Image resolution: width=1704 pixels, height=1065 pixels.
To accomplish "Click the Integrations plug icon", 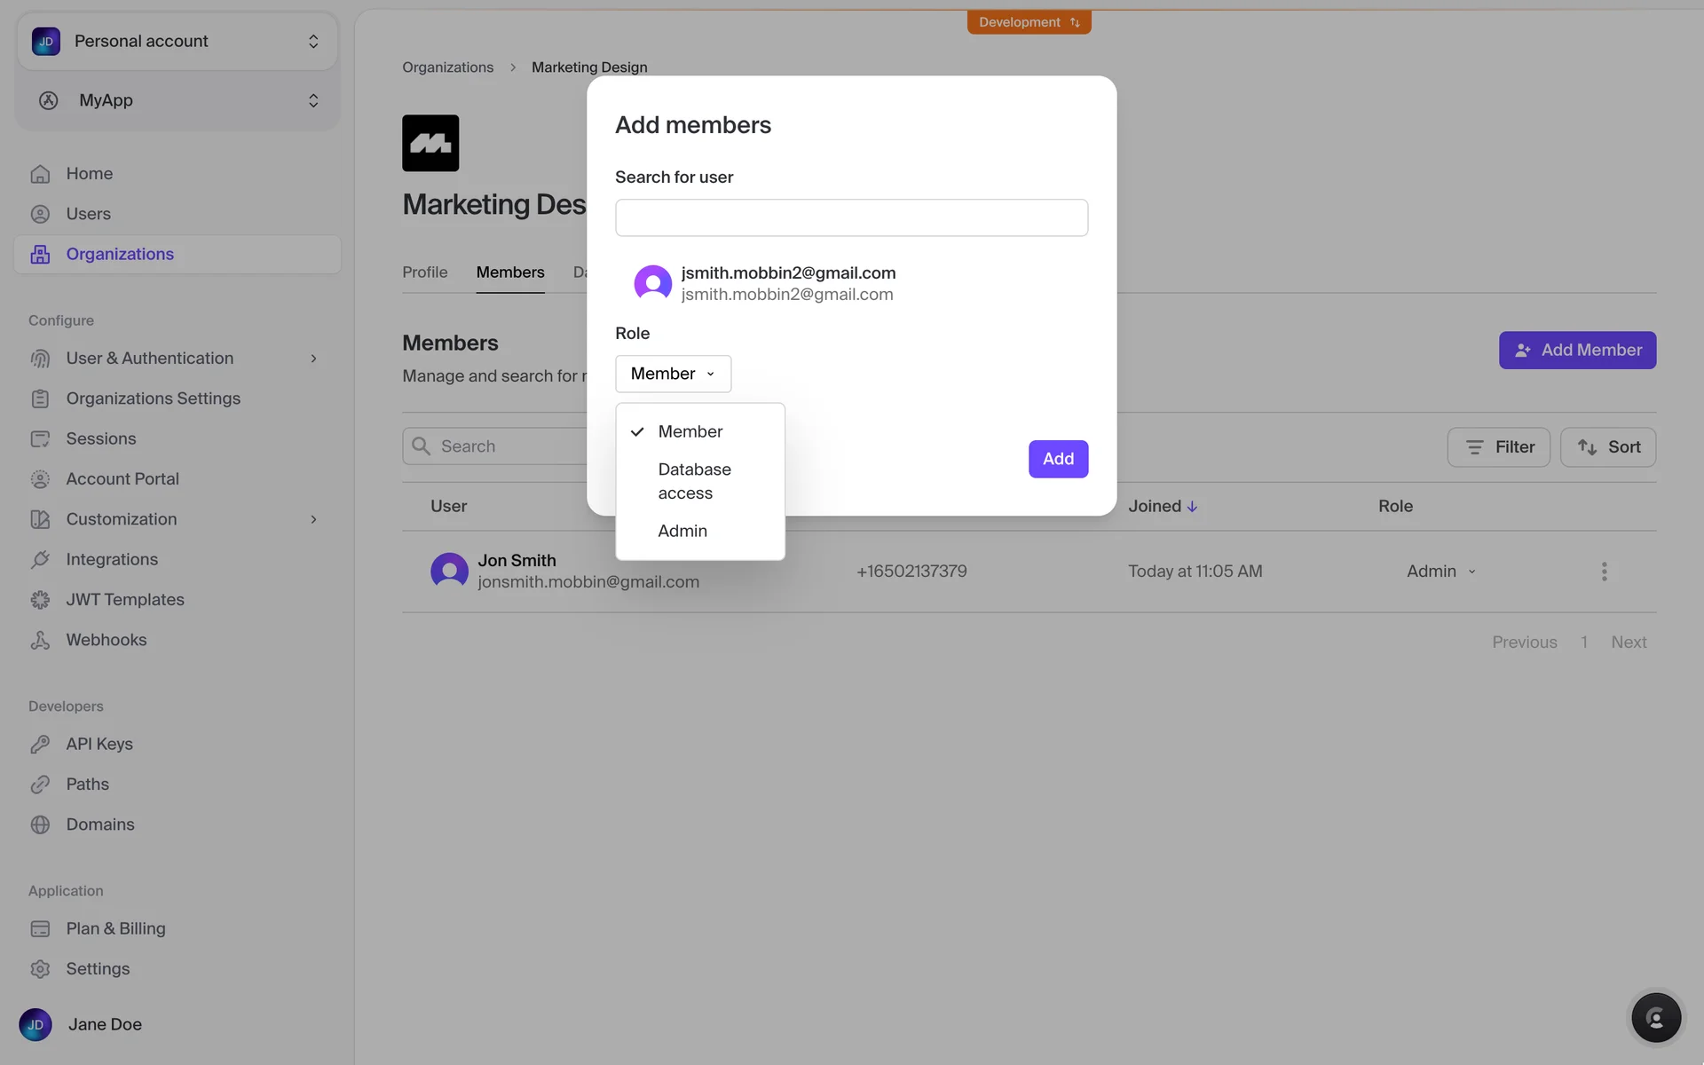I will [40, 559].
